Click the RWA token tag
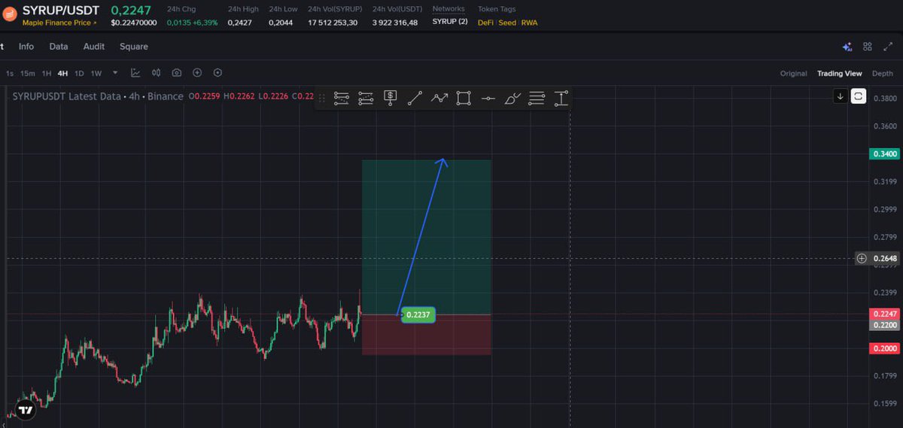Image resolution: width=903 pixels, height=428 pixels. click(x=530, y=23)
